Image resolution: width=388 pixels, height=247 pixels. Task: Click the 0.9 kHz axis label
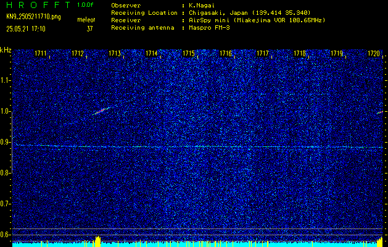click(5, 142)
